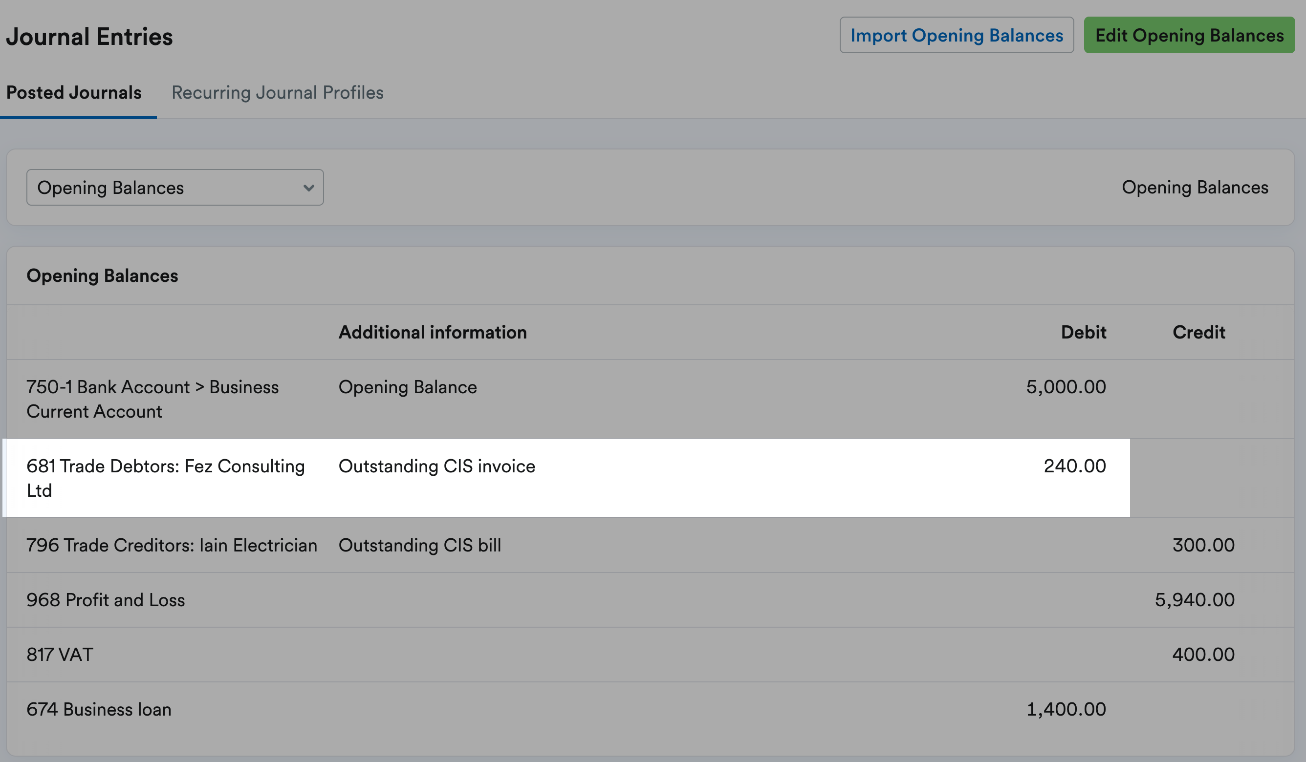Click the 968 Profit and Loss entry
This screenshot has width=1306, height=762.
pos(106,600)
